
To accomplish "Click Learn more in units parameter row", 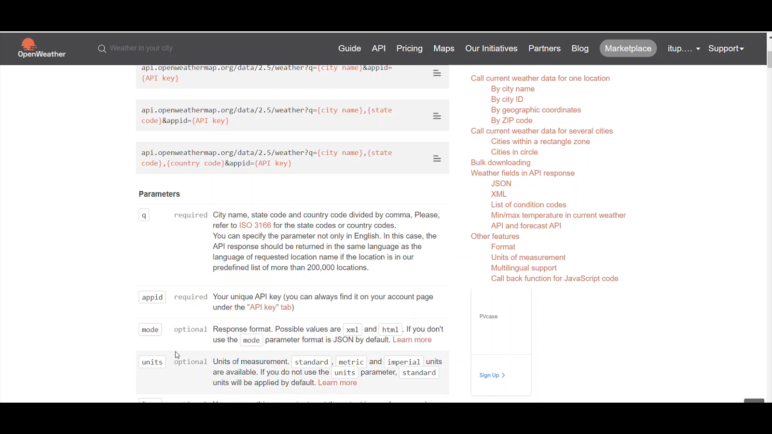I will (x=338, y=383).
